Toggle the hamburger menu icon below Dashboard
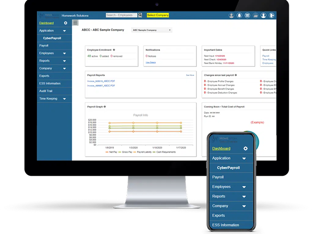313x234 pixels. click(75, 23)
